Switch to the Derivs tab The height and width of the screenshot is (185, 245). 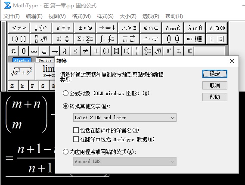coord(45,60)
